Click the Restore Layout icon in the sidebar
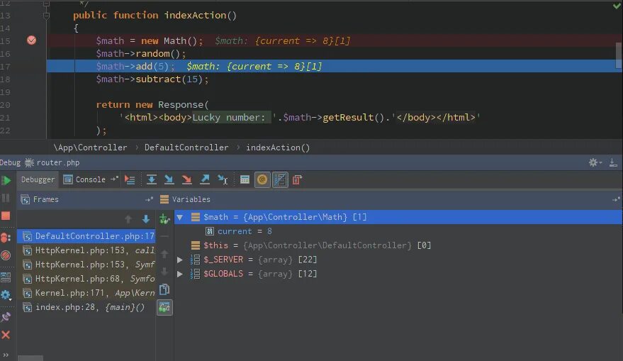This screenshot has width=623, height=361. 6,277
